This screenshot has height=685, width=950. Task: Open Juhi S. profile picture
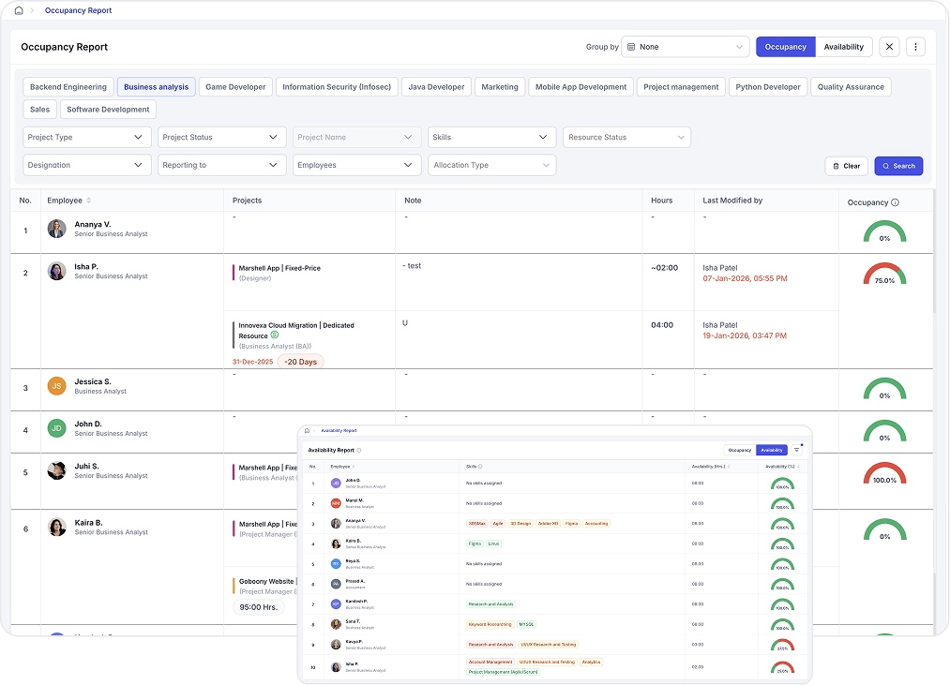57,470
